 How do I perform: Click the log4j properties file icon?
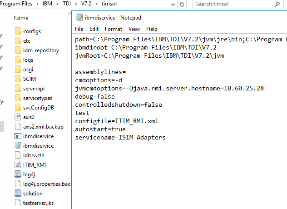click(18, 174)
